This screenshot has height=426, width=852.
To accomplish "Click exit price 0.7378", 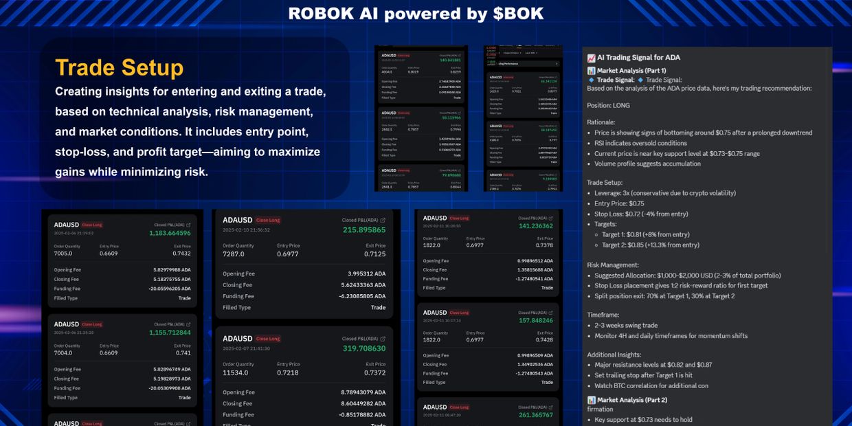I will [545, 245].
